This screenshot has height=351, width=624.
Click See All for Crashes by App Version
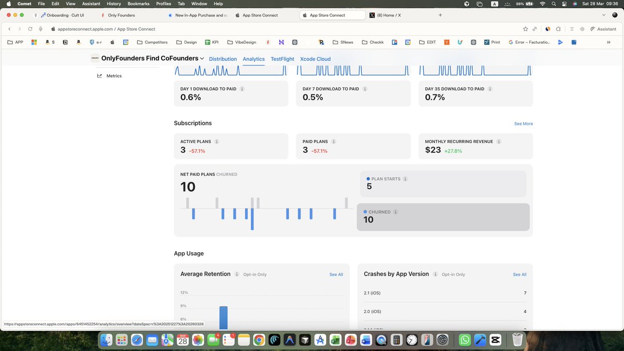pyautogui.click(x=519, y=275)
